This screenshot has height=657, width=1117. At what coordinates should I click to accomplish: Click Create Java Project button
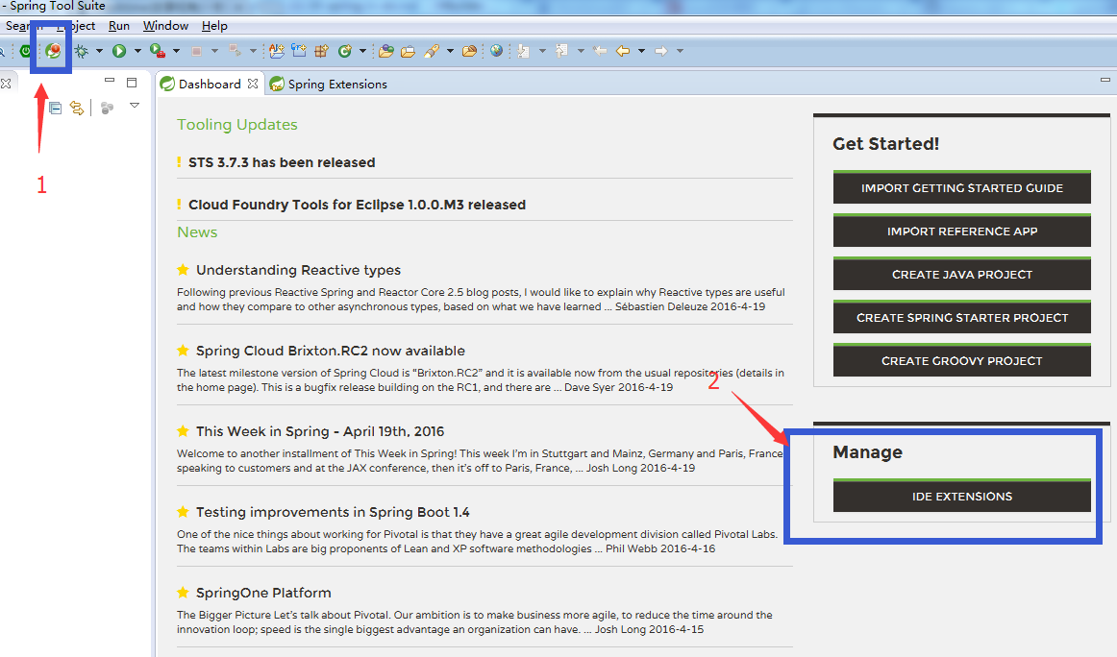click(961, 274)
